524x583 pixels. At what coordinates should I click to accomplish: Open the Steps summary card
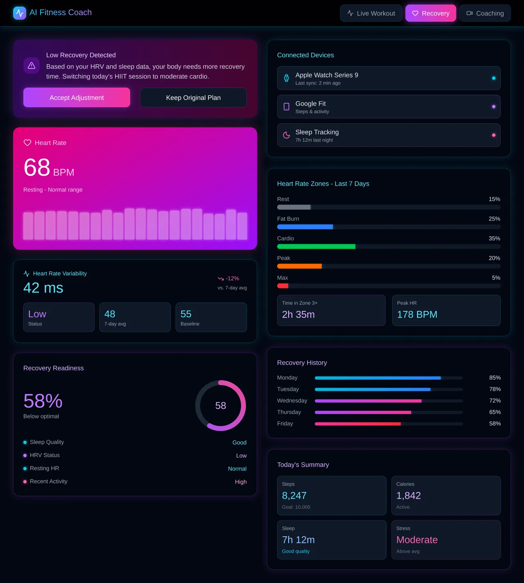tap(332, 495)
